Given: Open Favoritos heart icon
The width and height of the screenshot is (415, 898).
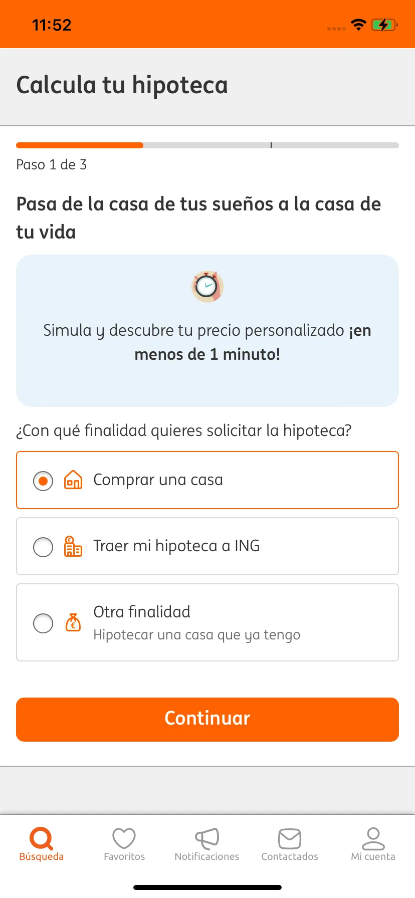Looking at the screenshot, I should click(x=124, y=838).
